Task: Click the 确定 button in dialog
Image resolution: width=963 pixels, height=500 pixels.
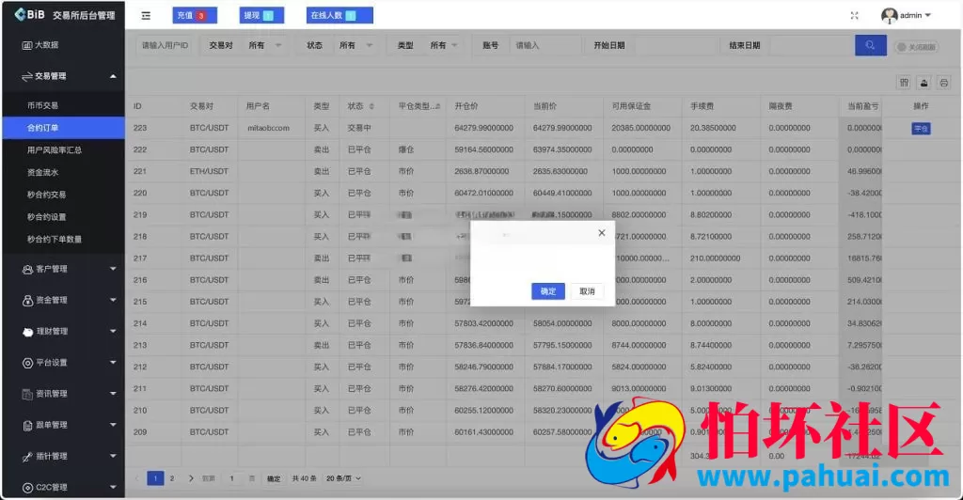Action: 548,291
